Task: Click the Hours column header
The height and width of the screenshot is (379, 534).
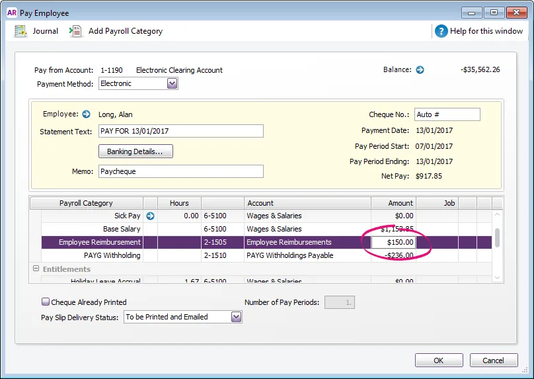Action: click(x=179, y=203)
